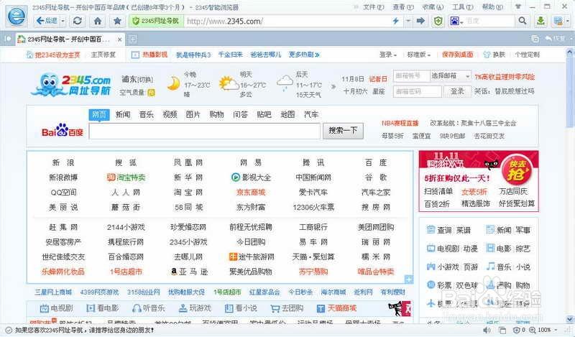Select the 新闻 search tab
Image resolution: width=575 pixels, height=337 pixels.
123,114
